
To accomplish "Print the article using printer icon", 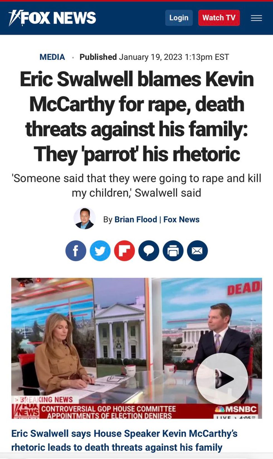I will click(x=173, y=251).
